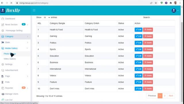Click the NexUp logo
Viewport: 184px width, 104px height.
coord(10,10)
